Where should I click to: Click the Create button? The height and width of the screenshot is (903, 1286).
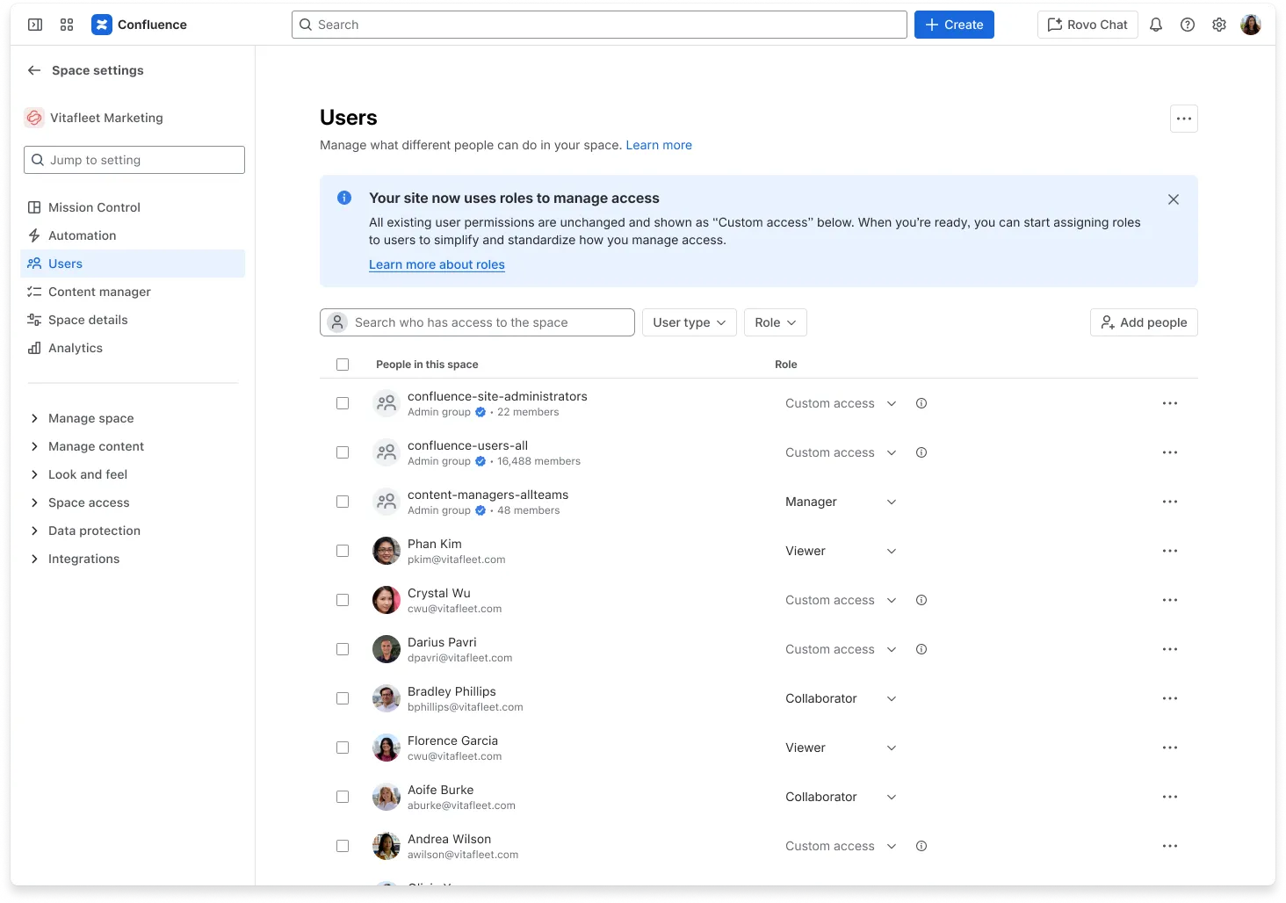click(x=954, y=25)
